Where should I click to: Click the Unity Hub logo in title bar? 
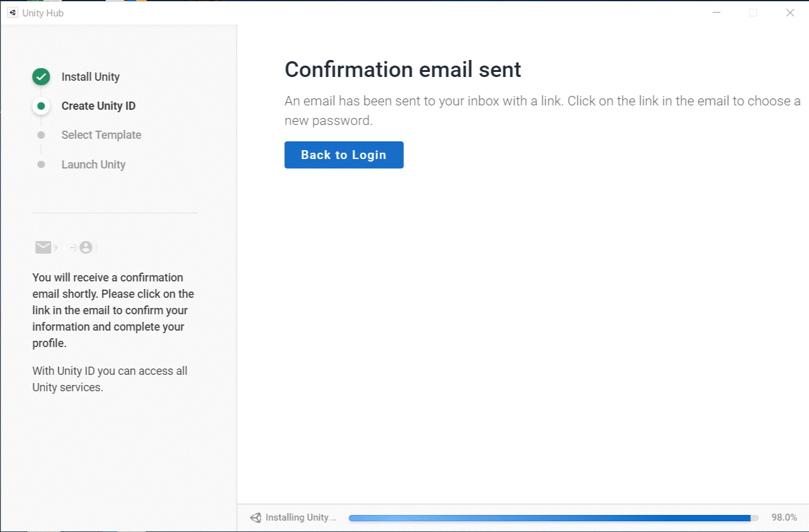13,13
